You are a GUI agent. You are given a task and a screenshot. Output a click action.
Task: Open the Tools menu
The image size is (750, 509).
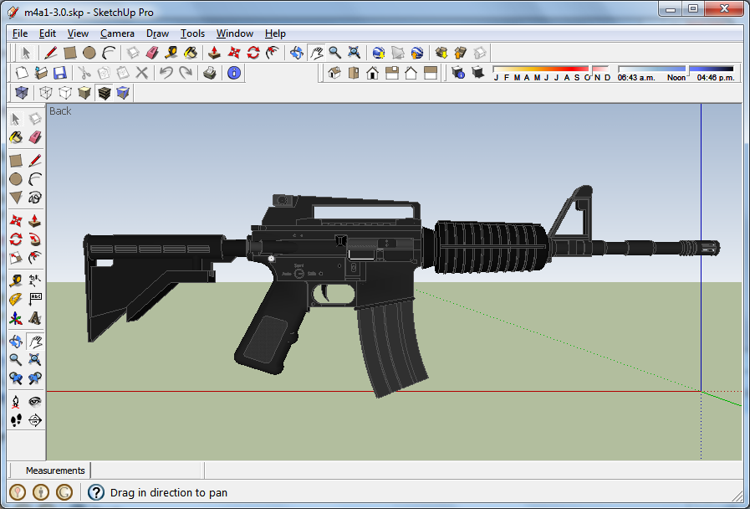[192, 33]
